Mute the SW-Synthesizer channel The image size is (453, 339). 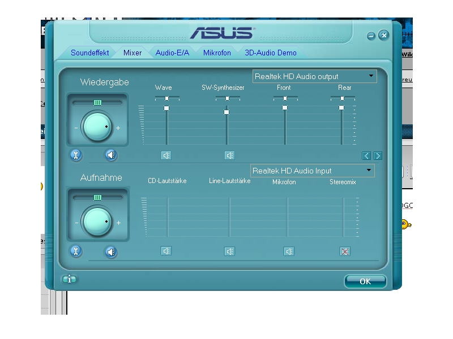tap(230, 156)
